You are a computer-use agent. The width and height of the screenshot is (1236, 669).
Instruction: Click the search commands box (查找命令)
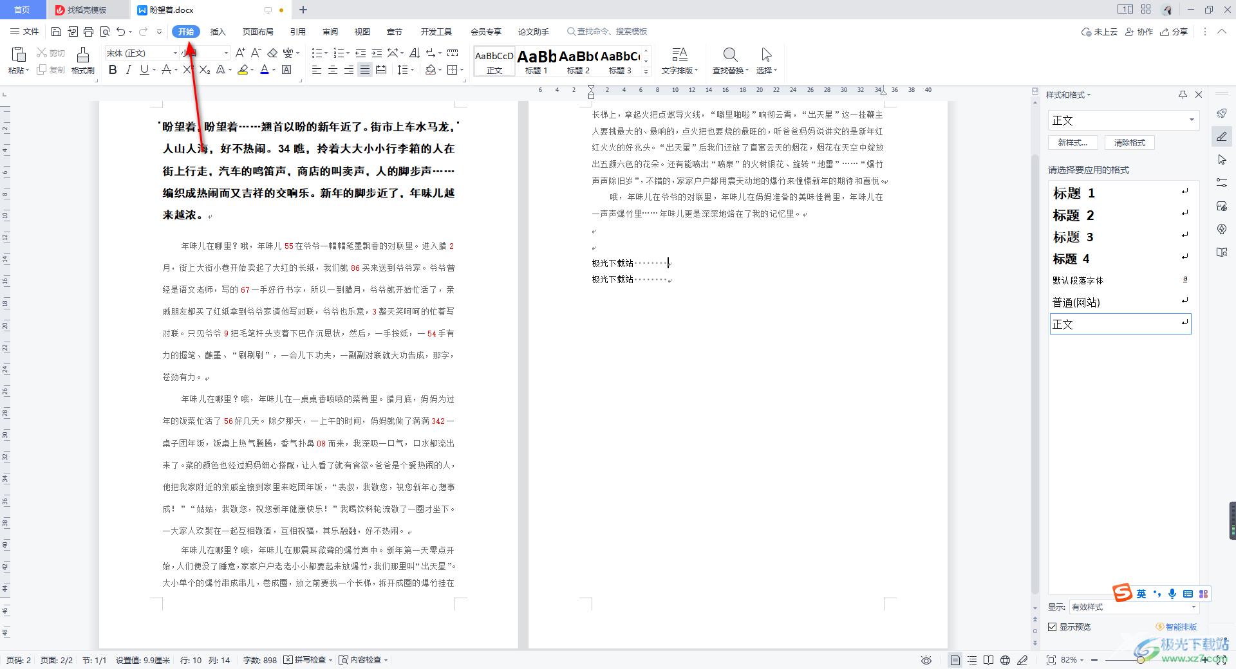pos(607,32)
